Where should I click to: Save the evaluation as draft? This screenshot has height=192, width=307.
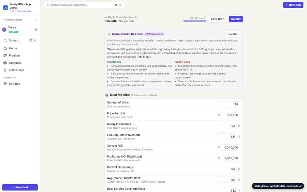tap(218, 19)
